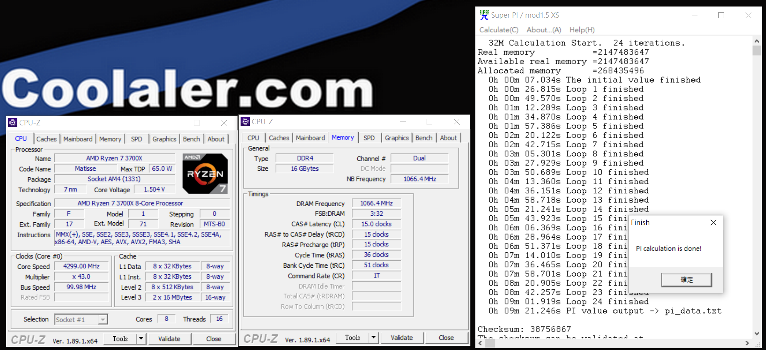766x350 pixels.
Task: Click the CAS# Latency value 15.0 clocks
Action: point(376,224)
